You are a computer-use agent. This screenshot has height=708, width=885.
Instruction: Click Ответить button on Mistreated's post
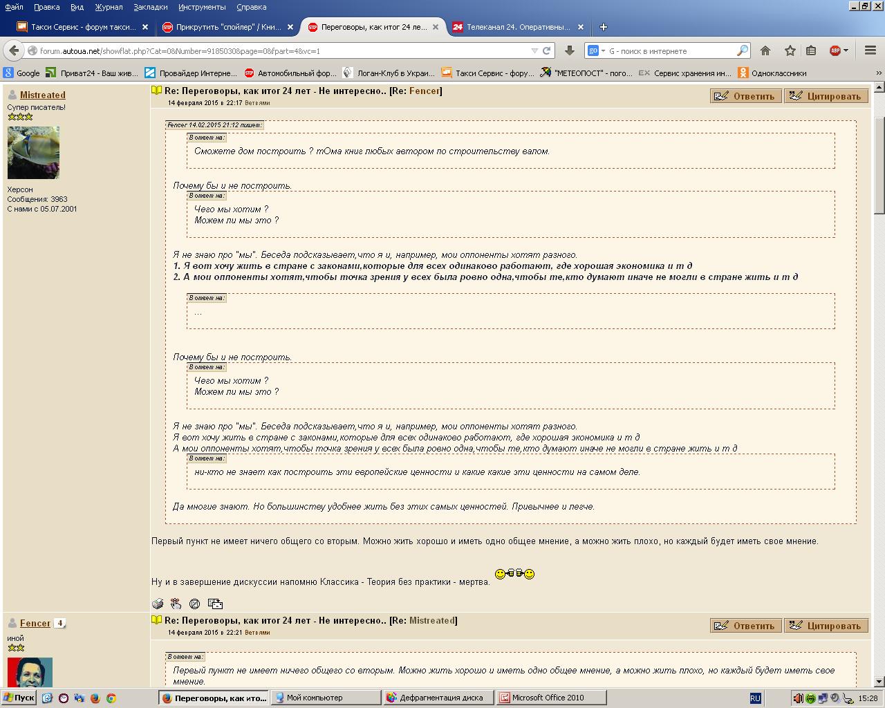[746, 96]
